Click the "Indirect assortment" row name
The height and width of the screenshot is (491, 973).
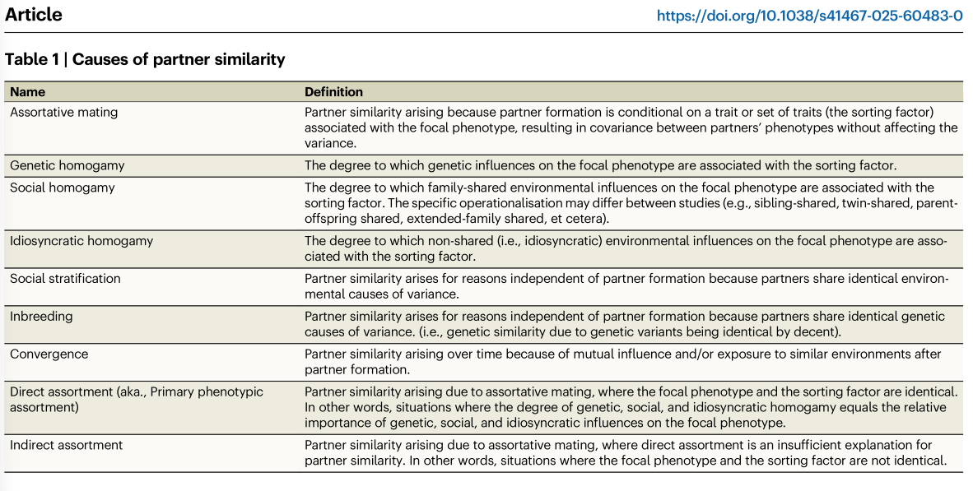point(66,445)
